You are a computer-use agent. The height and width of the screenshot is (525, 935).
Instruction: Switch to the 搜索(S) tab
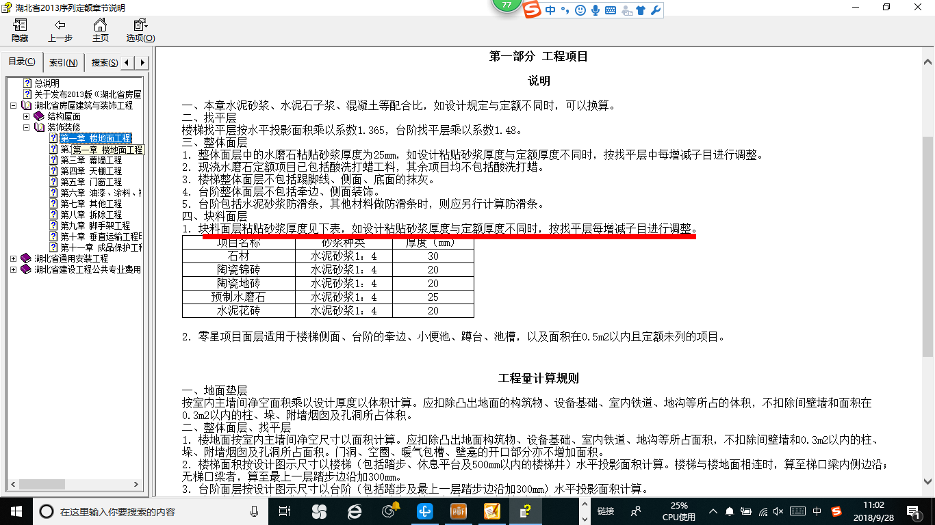click(104, 63)
